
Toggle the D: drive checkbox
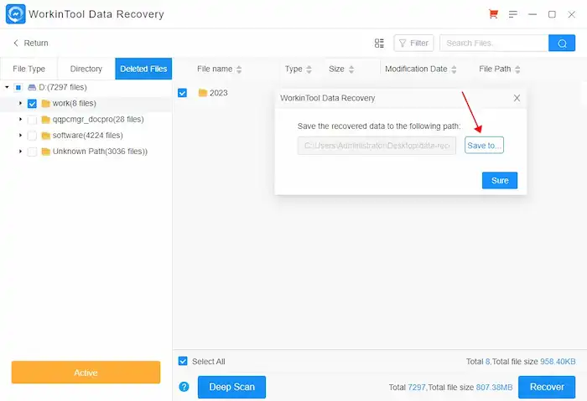pos(18,87)
